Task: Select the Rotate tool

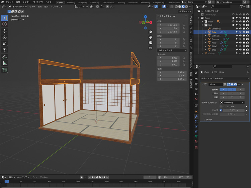Action: (5, 37)
